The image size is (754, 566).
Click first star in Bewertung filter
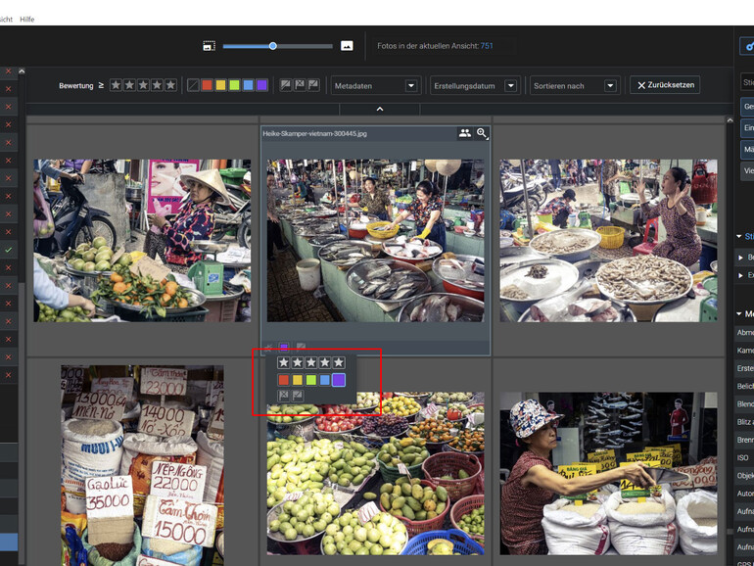[116, 85]
